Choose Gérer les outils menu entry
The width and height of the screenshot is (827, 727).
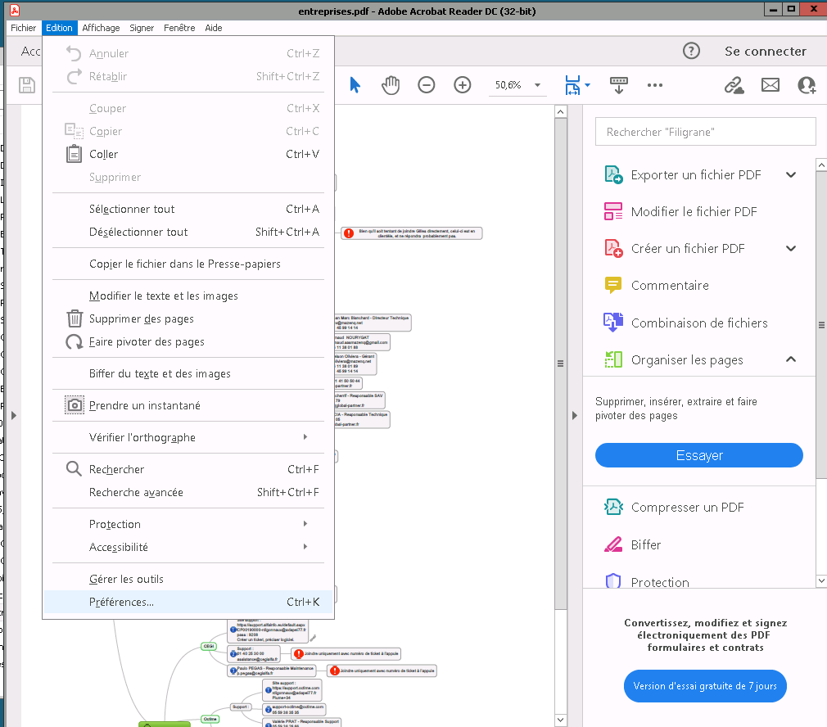[188, 579]
